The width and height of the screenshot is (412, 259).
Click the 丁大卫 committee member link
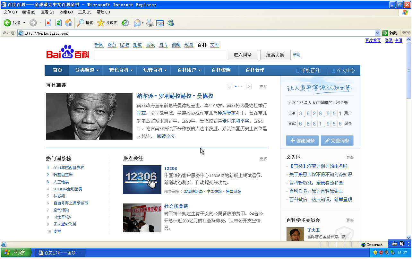point(313,230)
